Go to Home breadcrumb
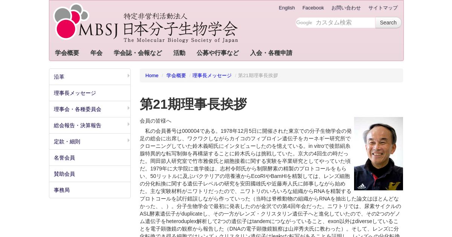This screenshot has width=452, height=237. [152, 75]
